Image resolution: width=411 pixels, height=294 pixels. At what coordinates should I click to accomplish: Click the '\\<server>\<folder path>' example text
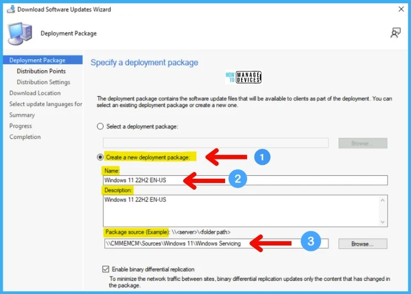tap(201, 232)
